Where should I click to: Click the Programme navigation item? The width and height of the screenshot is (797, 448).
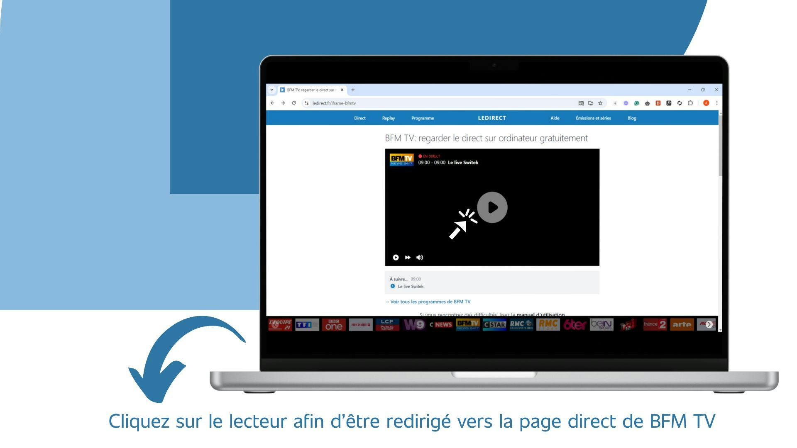point(423,118)
